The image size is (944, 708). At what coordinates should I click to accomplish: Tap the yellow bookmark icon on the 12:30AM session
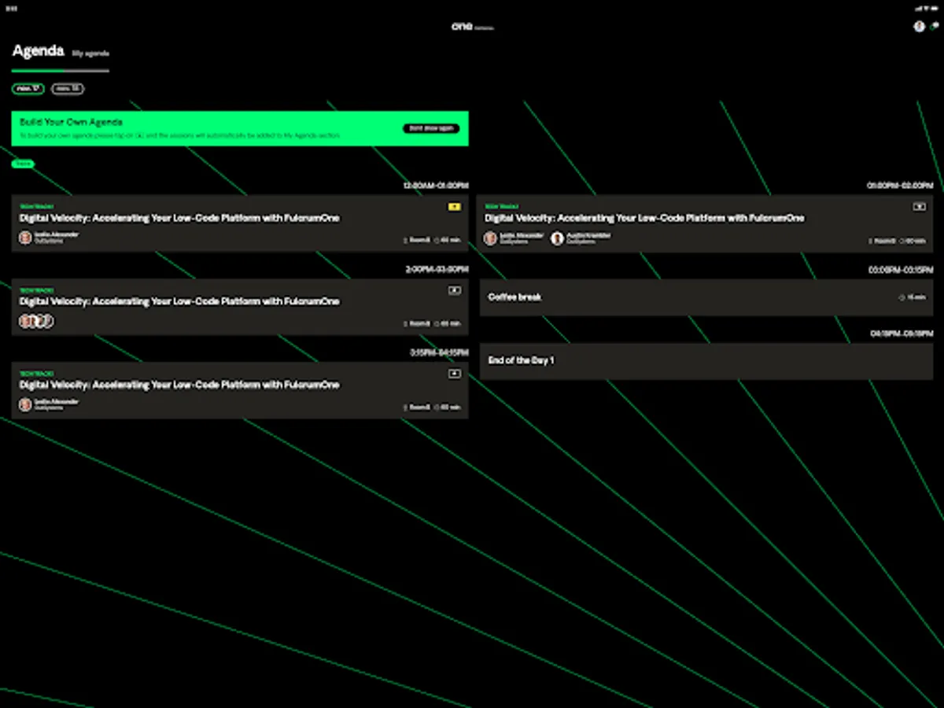click(455, 206)
